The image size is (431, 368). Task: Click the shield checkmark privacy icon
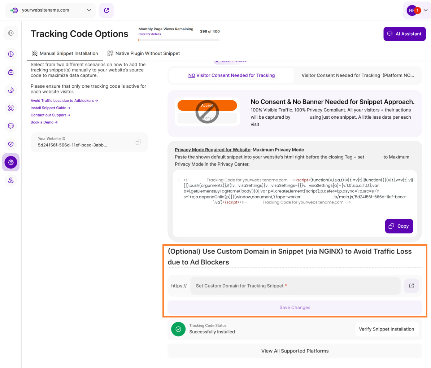coord(11,144)
